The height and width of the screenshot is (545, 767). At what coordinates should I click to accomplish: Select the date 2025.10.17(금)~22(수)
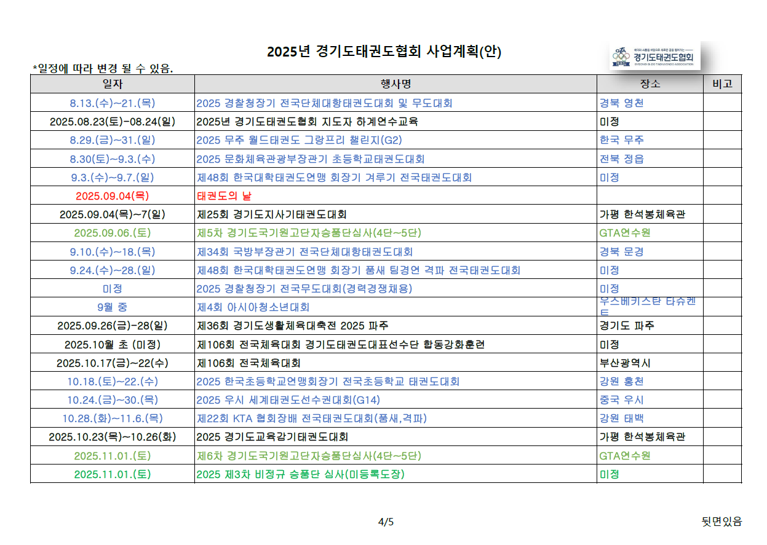pyautogui.click(x=113, y=363)
